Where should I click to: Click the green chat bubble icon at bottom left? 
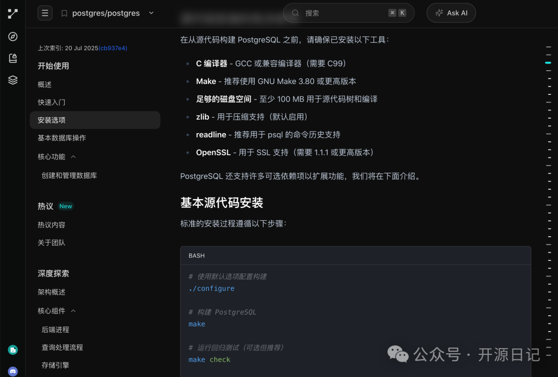[12, 349]
